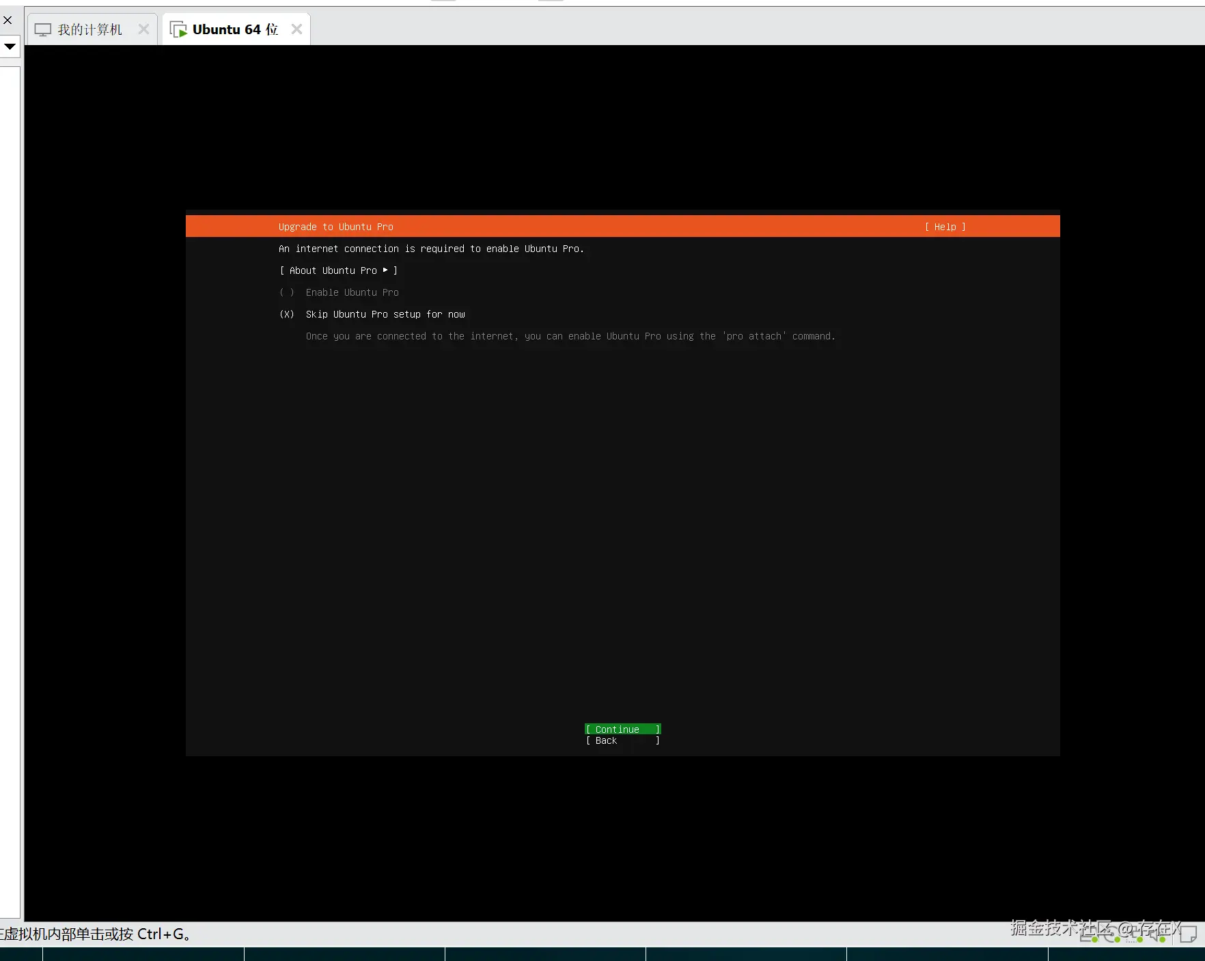Click the Upgrade to Ubuntu Pro title bar
The width and height of the screenshot is (1205, 961).
pyautogui.click(x=335, y=226)
